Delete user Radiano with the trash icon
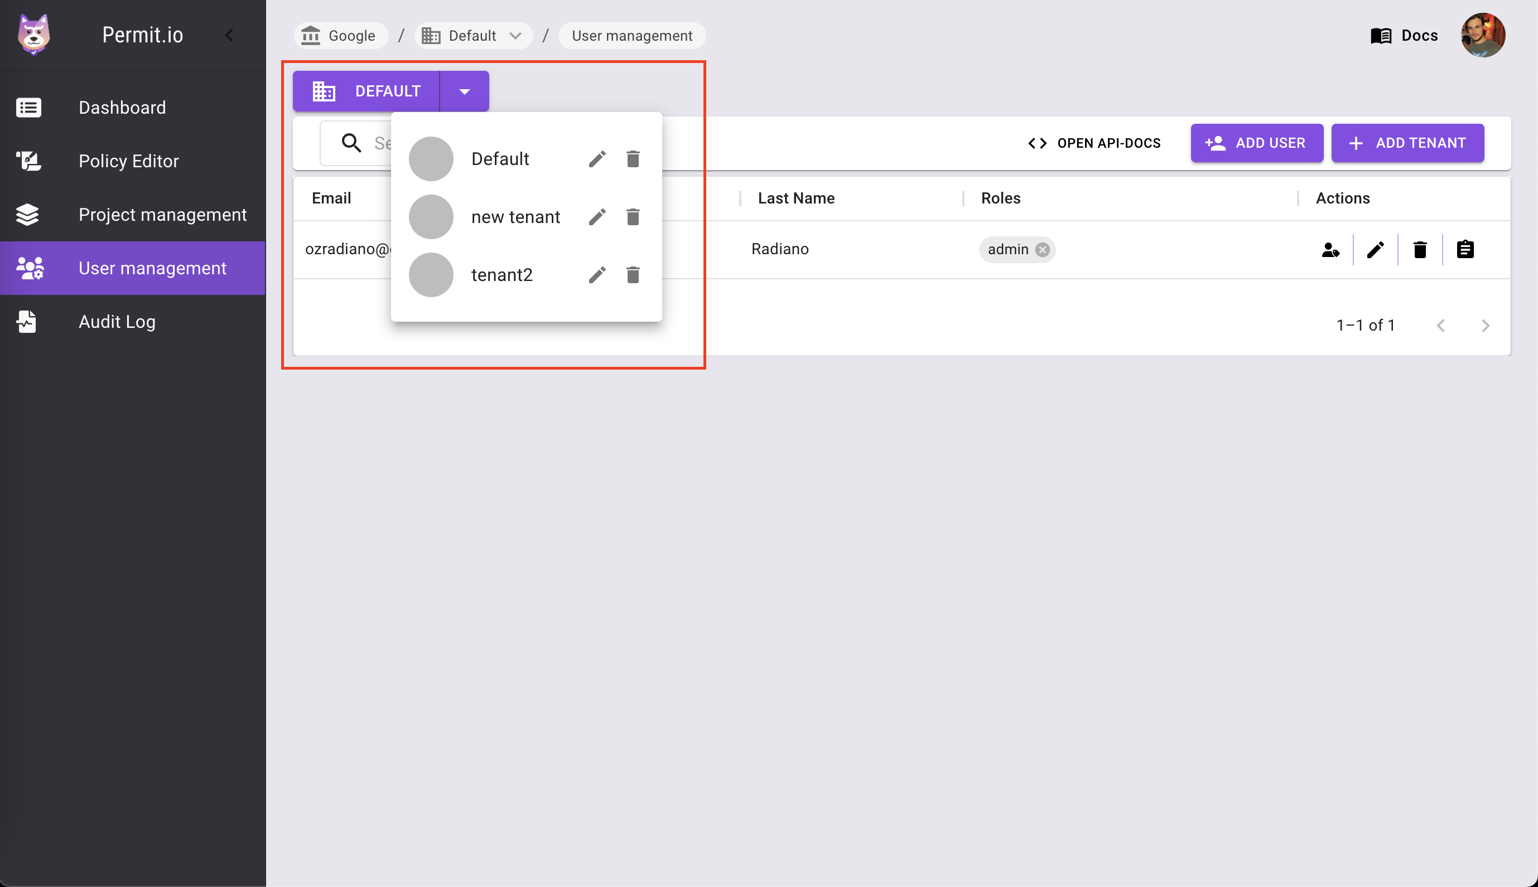 (1419, 249)
